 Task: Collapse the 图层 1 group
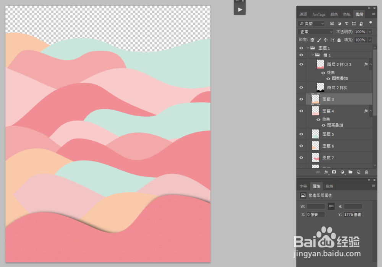[308, 48]
